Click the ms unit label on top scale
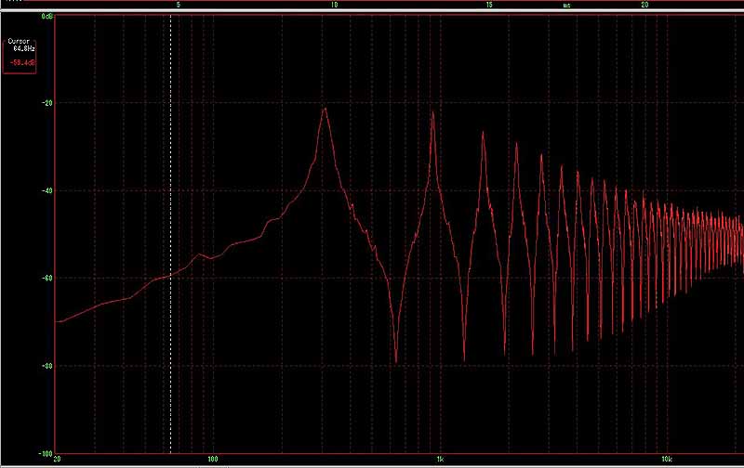The image size is (744, 468). (x=566, y=5)
